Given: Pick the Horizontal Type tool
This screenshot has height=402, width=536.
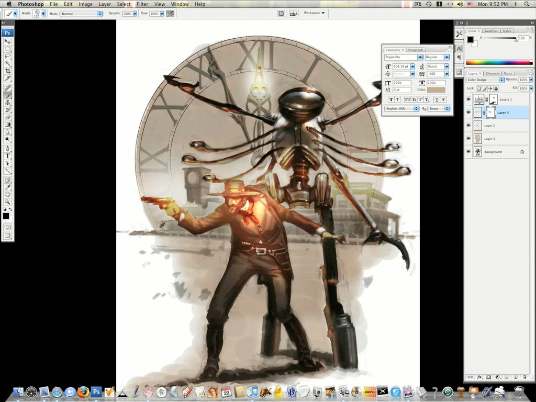Looking at the screenshot, I should 8,156.
